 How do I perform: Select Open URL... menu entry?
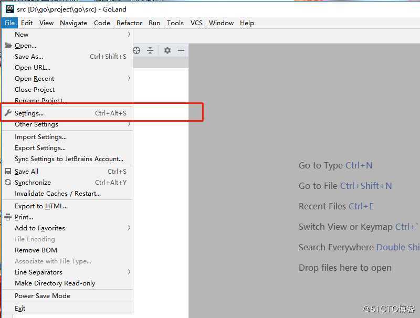67,68
